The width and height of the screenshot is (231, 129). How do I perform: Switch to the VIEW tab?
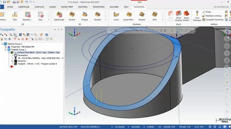pyautogui.click(x=126, y=7)
